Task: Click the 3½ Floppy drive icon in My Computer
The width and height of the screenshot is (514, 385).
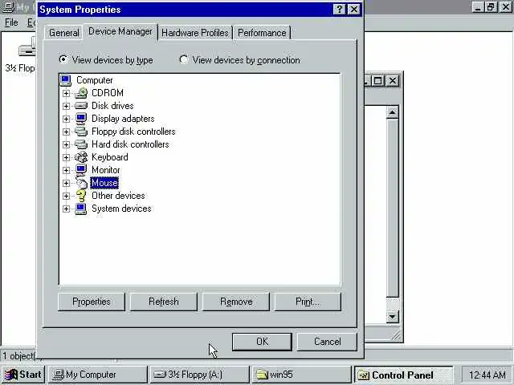Action: pos(27,48)
